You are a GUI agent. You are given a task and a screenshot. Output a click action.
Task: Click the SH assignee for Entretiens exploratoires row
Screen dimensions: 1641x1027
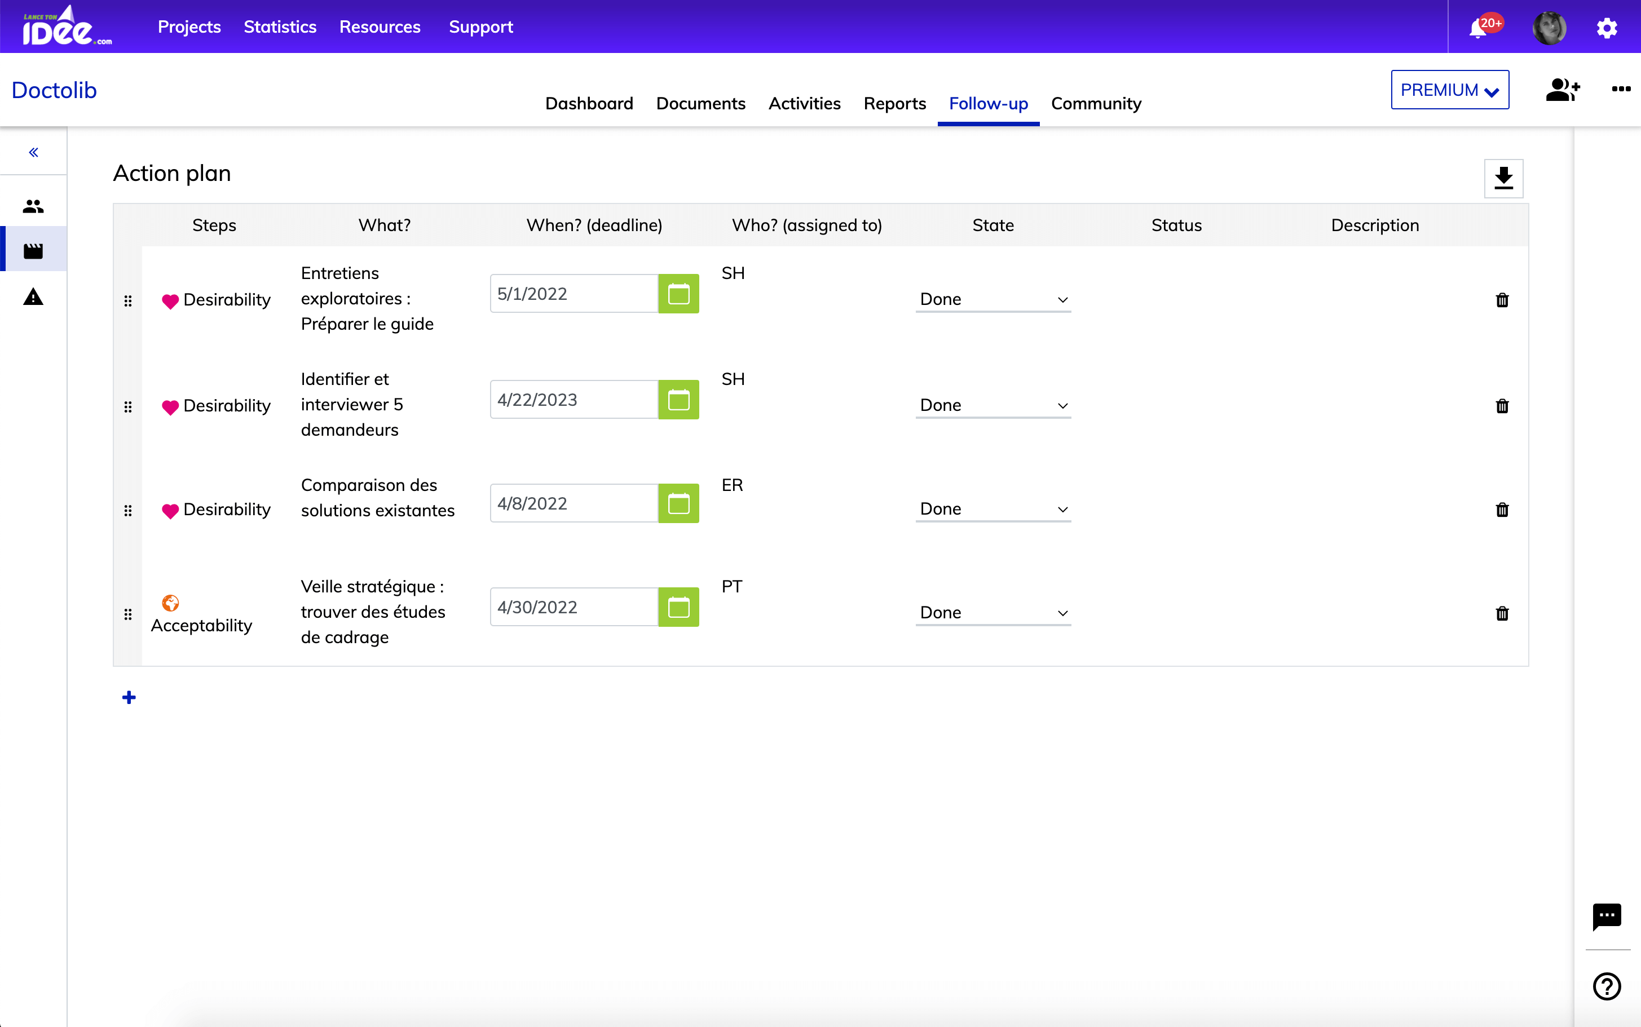pyautogui.click(x=733, y=273)
